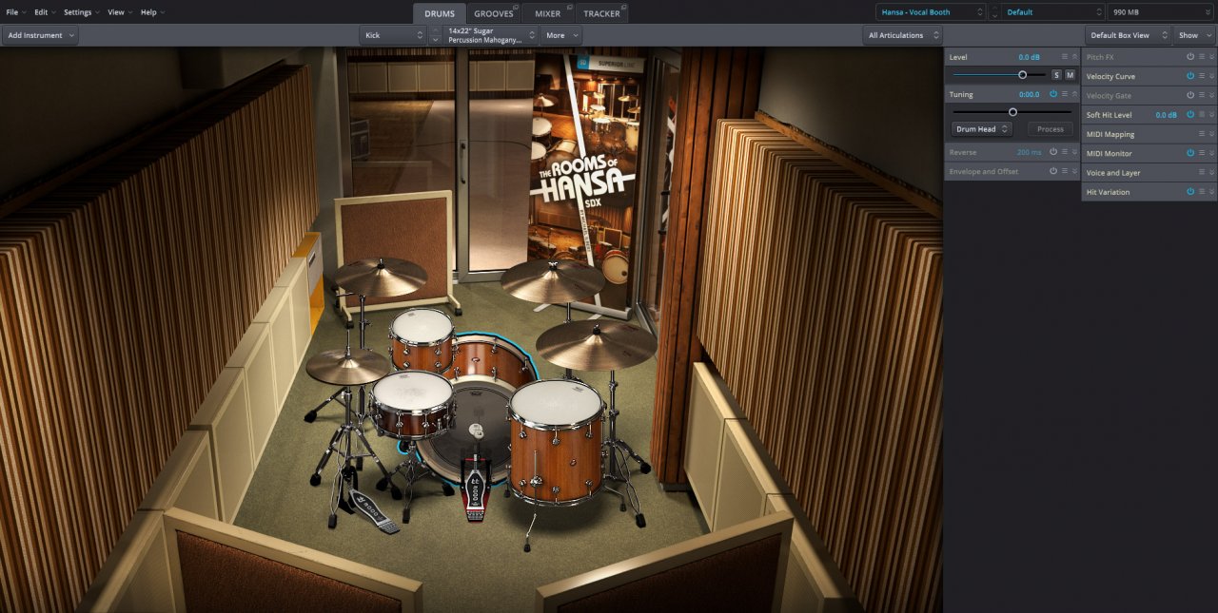This screenshot has width=1218, height=613.
Task: Open the Show dropdown
Action: coord(1193,35)
